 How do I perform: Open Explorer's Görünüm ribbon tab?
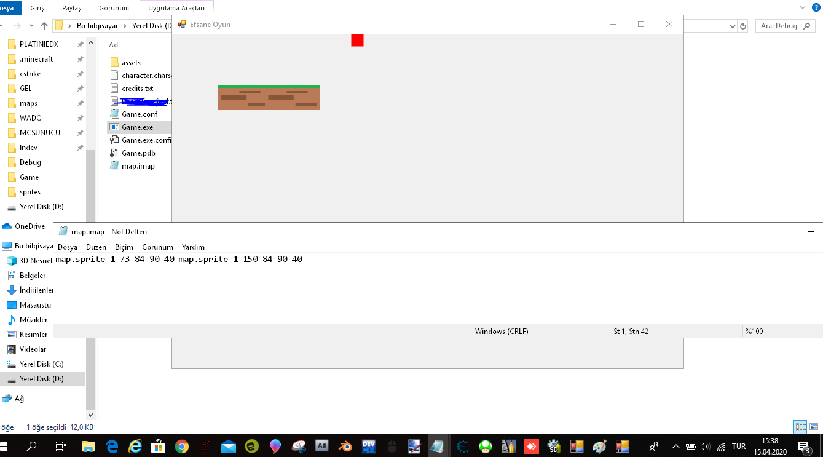[114, 8]
